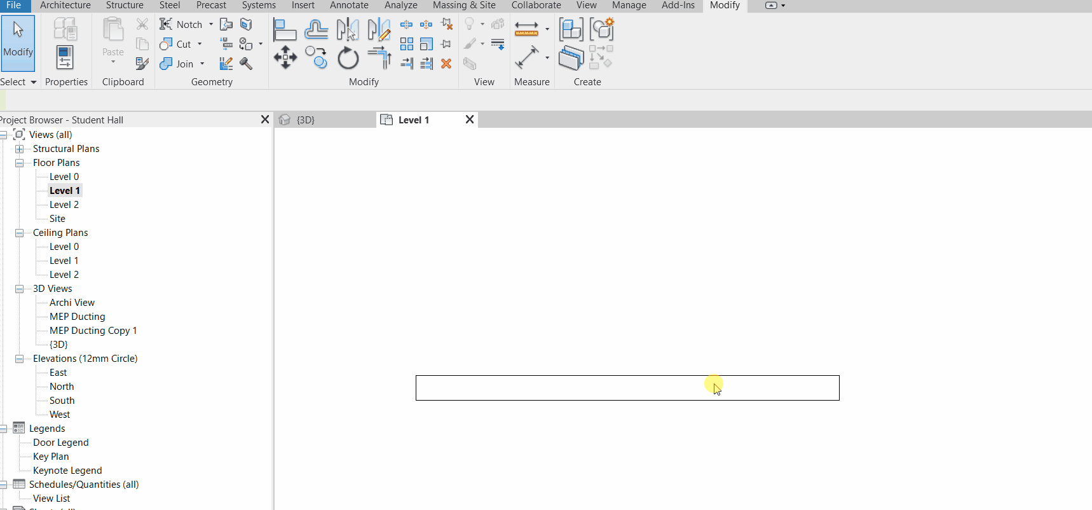The height and width of the screenshot is (510, 1092).
Task: Click the Trim/Extend Single Element icon
Action: point(407,64)
